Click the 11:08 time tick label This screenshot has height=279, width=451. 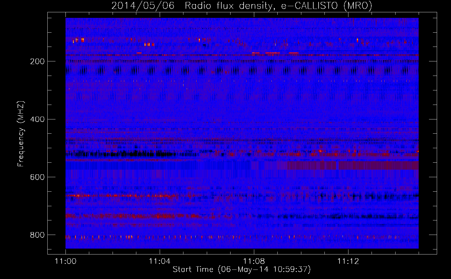click(x=254, y=261)
